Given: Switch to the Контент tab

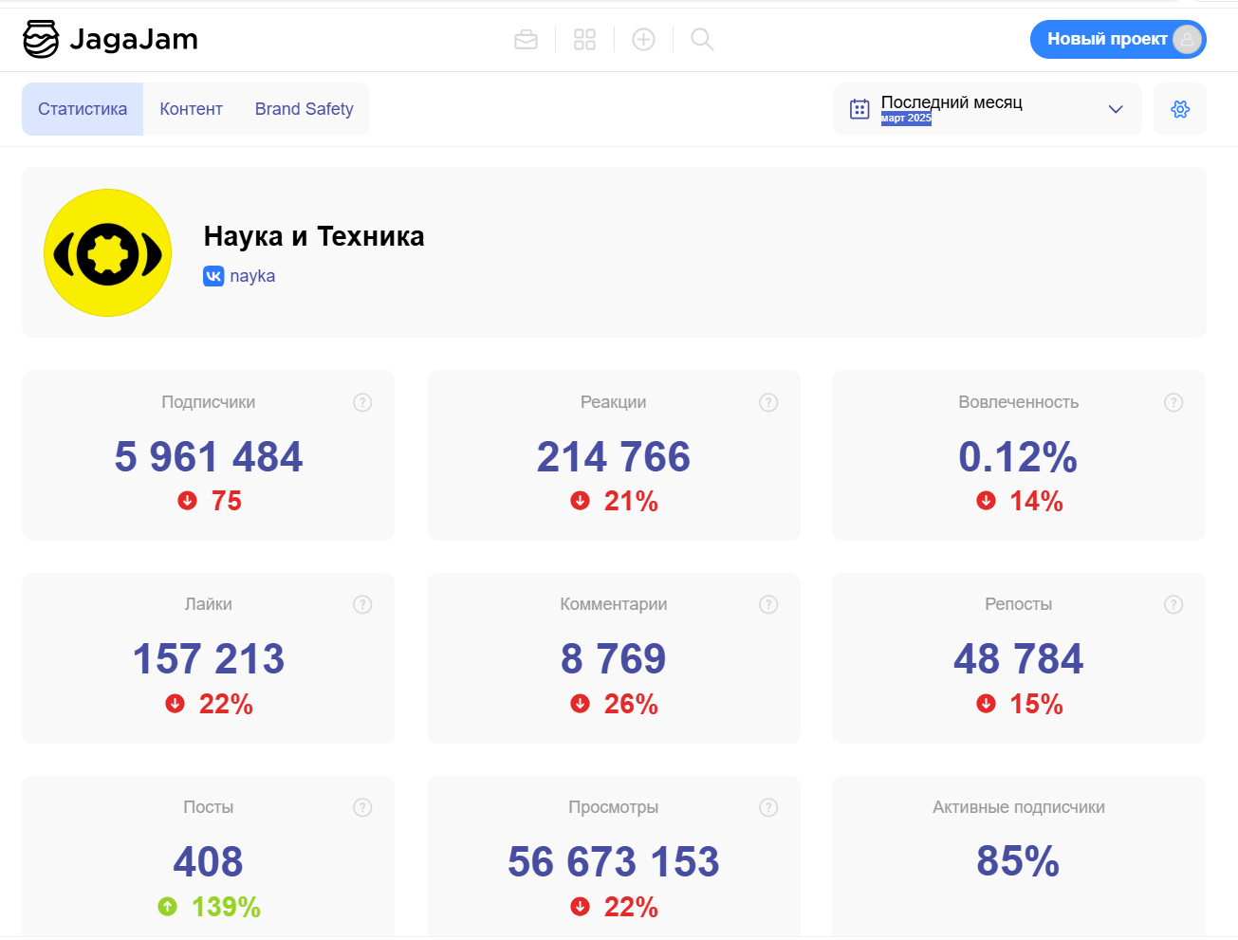Looking at the screenshot, I should [x=191, y=109].
